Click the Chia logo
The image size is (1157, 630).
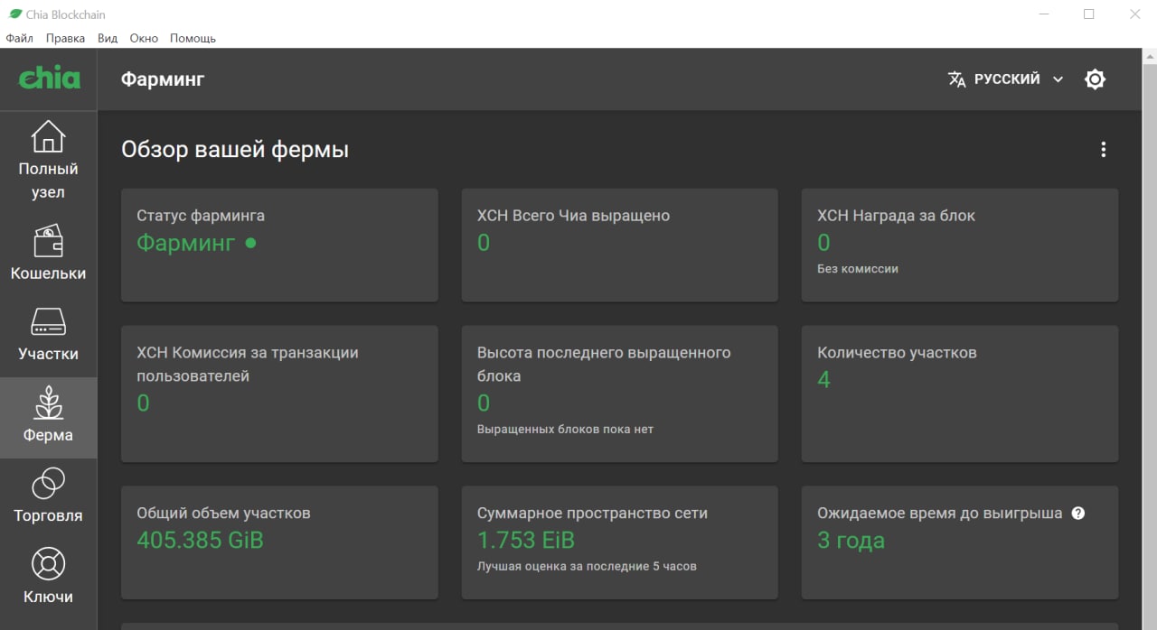(x=49, y=79)
